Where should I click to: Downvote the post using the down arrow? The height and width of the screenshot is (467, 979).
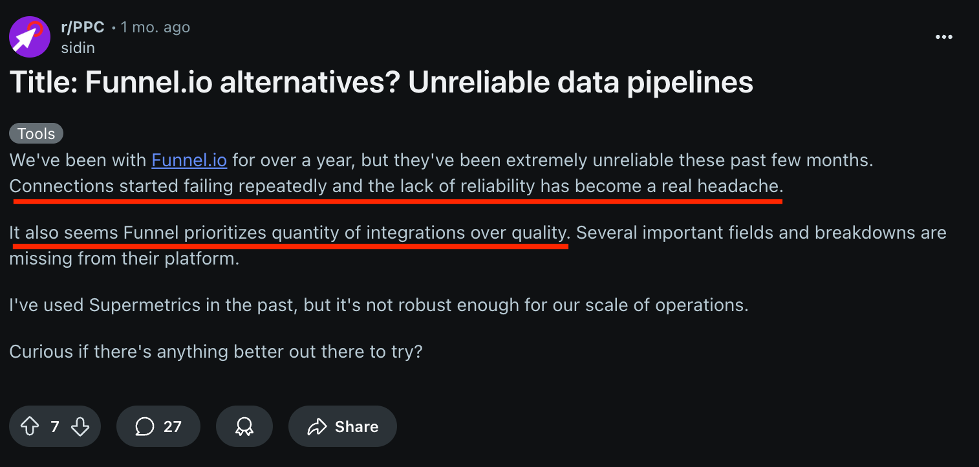click(80, 426)
